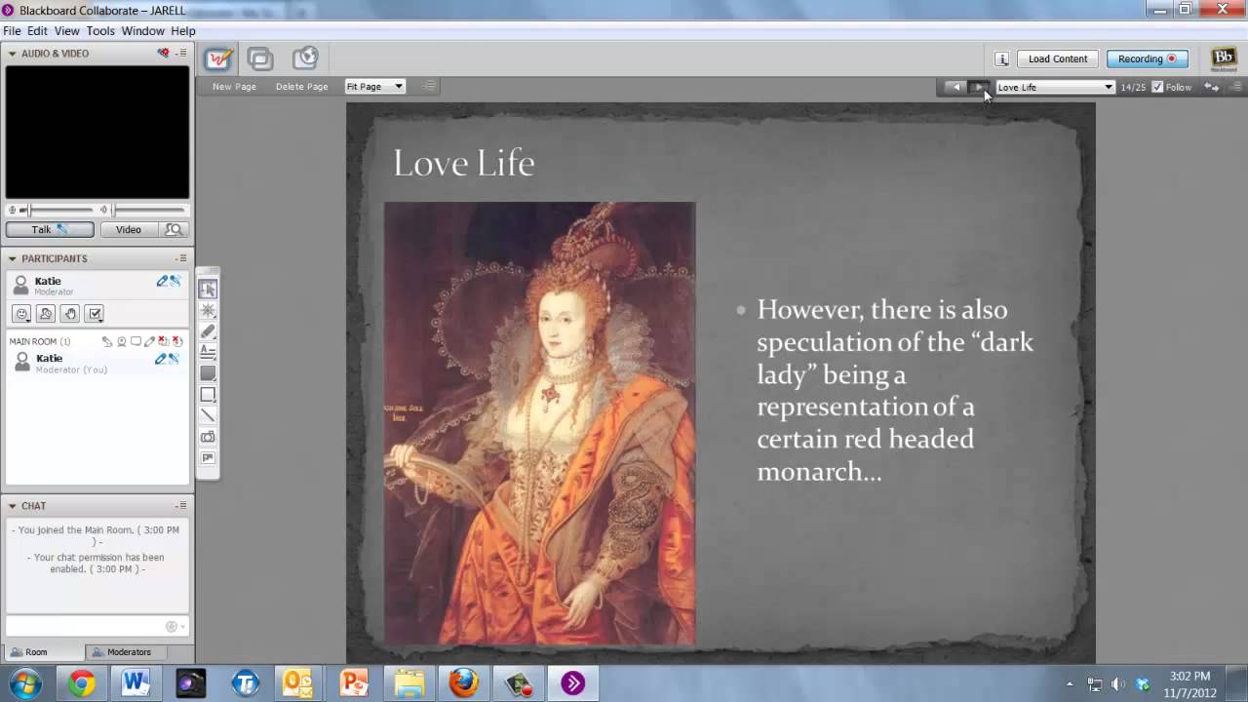The image size is (1248, 702).
Task: Switch to Whiteboard mode icon
Action: tap(219, 58)
